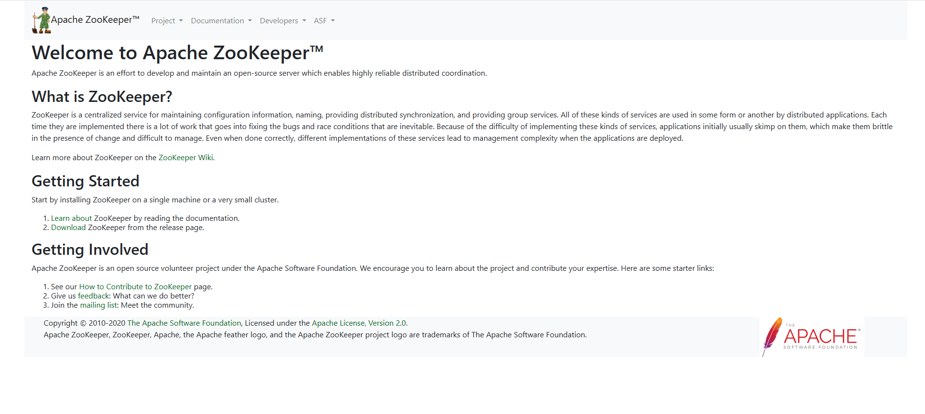The height and width of the screenshot is (414, 925).
Task: Click the feedback link
Action: [x=94, y=296]
